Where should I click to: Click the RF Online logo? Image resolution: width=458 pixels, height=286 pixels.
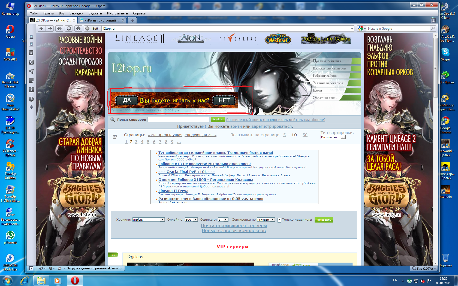238,39
